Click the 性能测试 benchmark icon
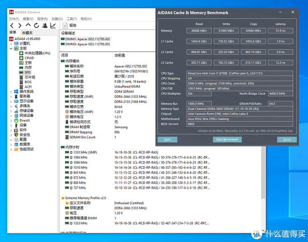This screenshot has width=308, height=242. pyautogui.click(x=16, y=149)
